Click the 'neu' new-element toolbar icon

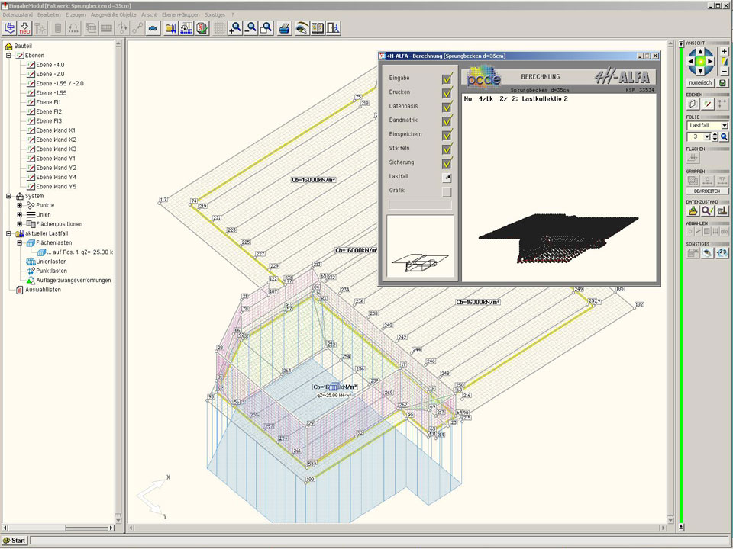24,28
